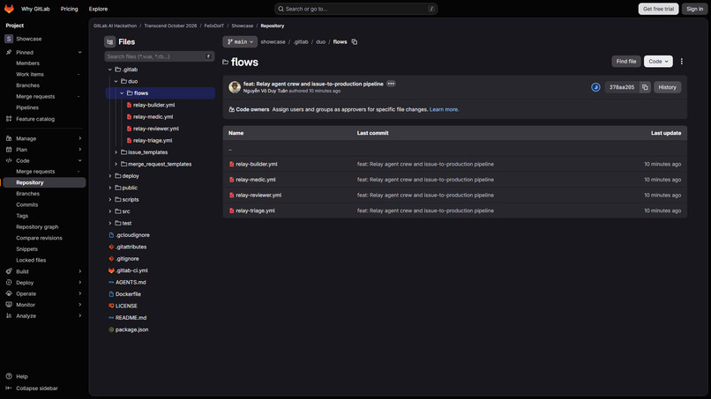
Task: Open the commit History button
Action: pyautogui.click(x=667, y=87)
